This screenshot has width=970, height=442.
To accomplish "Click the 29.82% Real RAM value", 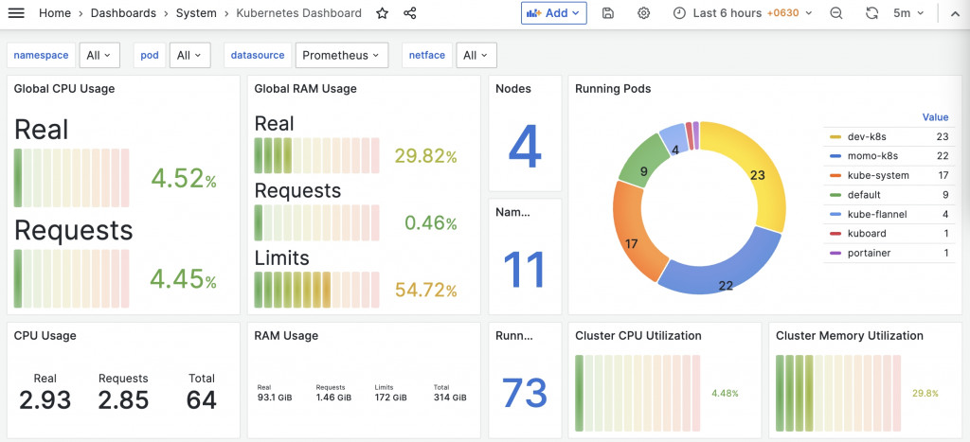I will (x=425, y=156).
